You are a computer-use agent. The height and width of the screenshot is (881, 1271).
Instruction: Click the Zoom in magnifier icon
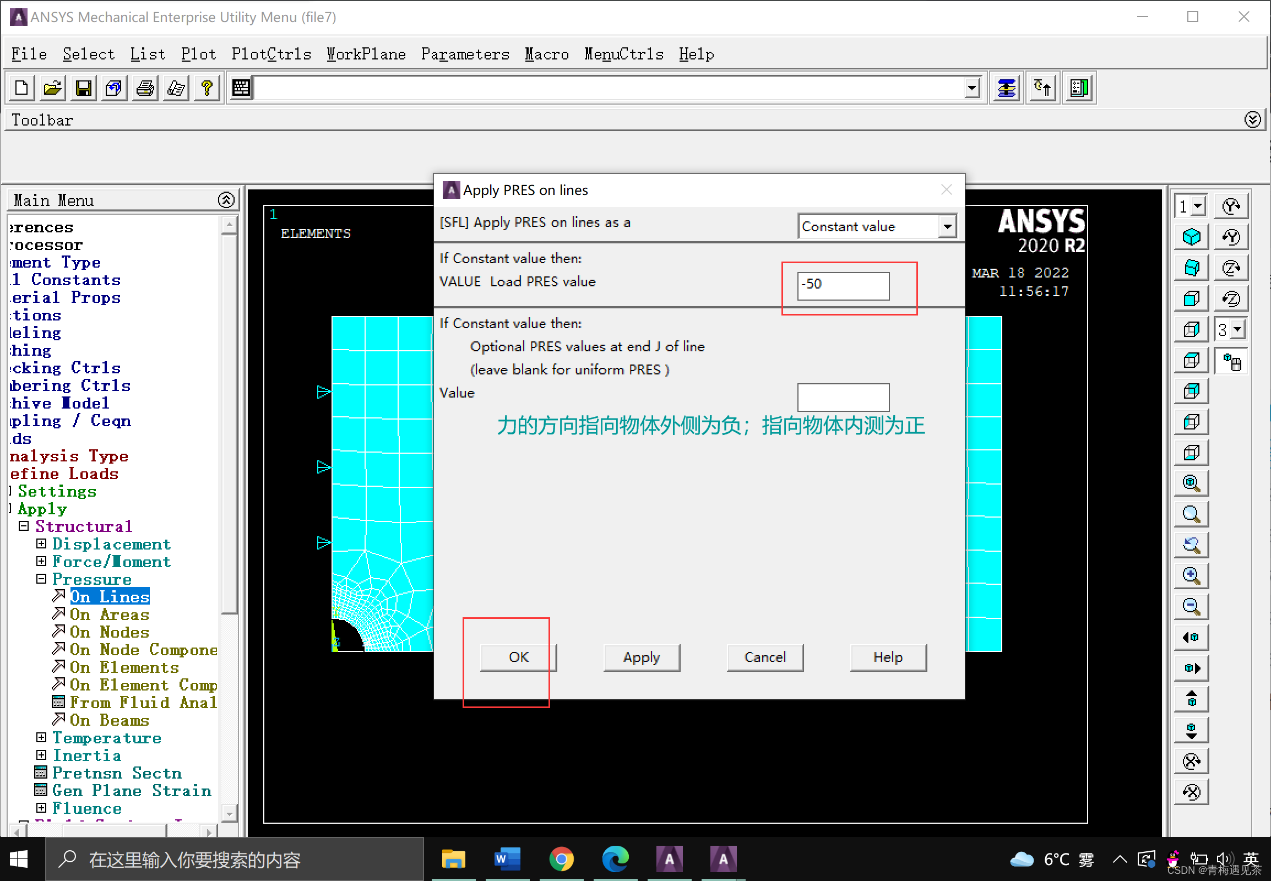click(1192, 576)
